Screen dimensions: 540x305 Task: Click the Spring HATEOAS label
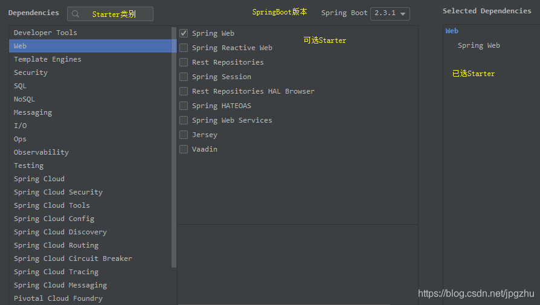click(x=222, y=106)
